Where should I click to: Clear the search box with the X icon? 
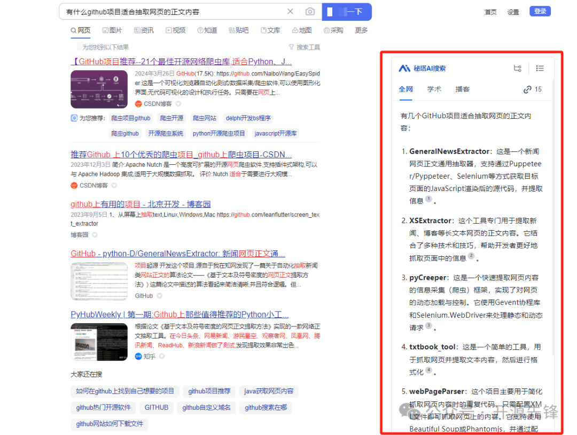[290, 11]
